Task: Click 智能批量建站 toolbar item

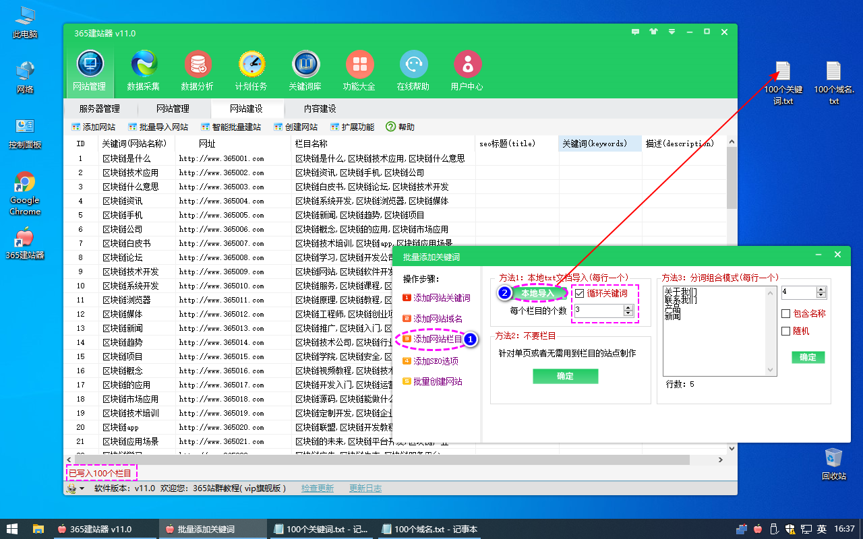Action: click(231, 127)
